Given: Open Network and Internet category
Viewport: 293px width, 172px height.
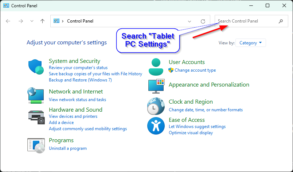Looking at the screenshot, I should pyautogui.click(x=76, y=91).
